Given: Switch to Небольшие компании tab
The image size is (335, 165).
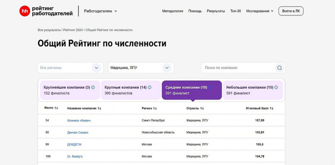Looking at the screenshot, I should (x=253, y=90).
